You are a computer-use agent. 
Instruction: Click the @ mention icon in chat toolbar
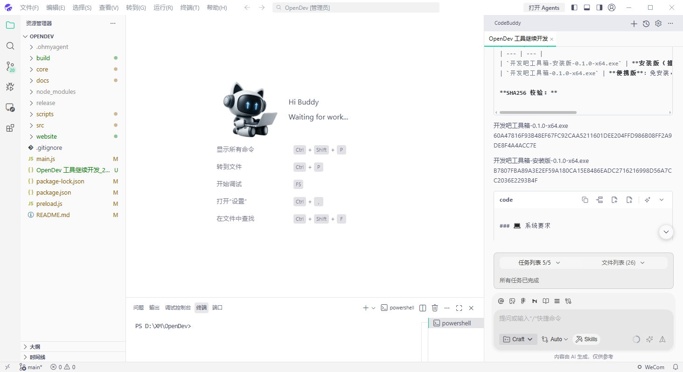coord(501,301)
